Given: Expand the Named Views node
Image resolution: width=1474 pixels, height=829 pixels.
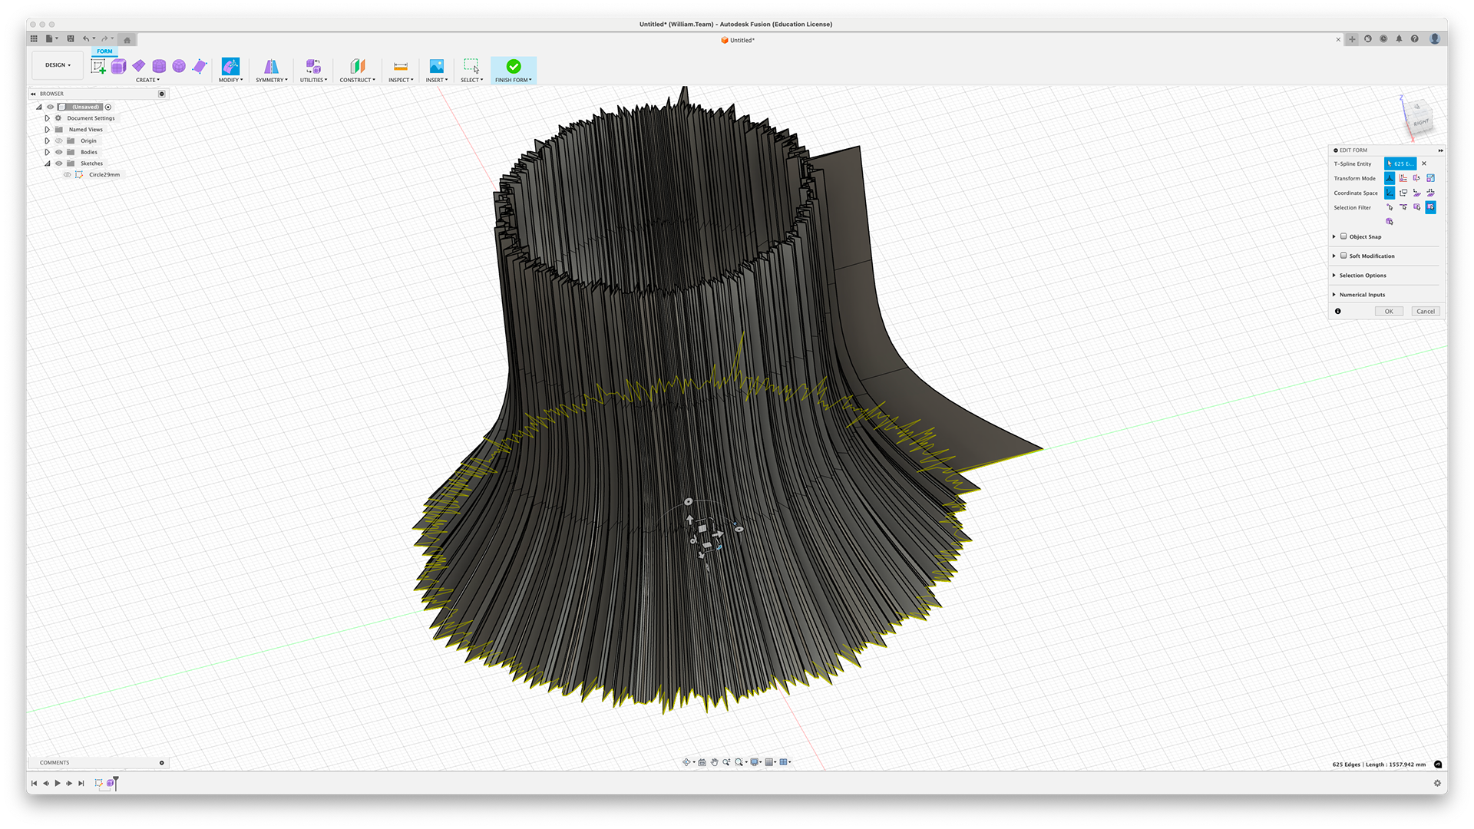Looking at the screenshot, I should pyautogui.click(x=47, y=130).
